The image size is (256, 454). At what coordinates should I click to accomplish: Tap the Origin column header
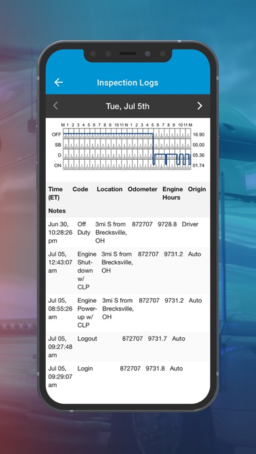click(197, 189)
